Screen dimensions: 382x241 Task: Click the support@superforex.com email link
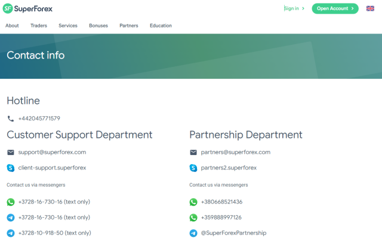(52, 152)
